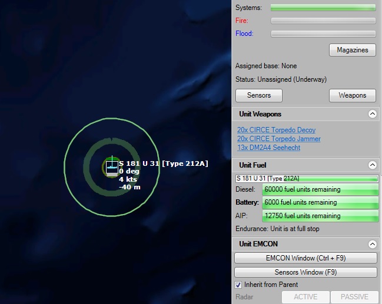Open the 13x DM2A4 Seehecht link

269,148
